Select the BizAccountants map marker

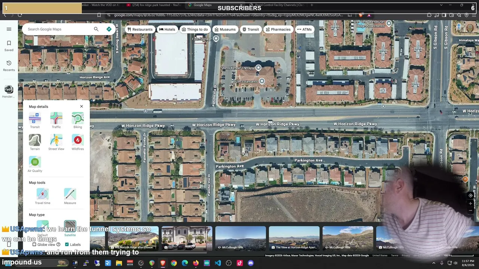coord(262,81)
